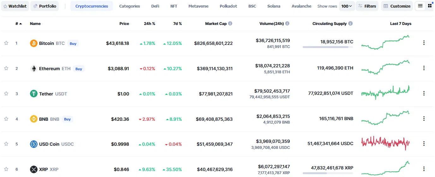
Task: Switch to grid view layout
Action: 430,6
